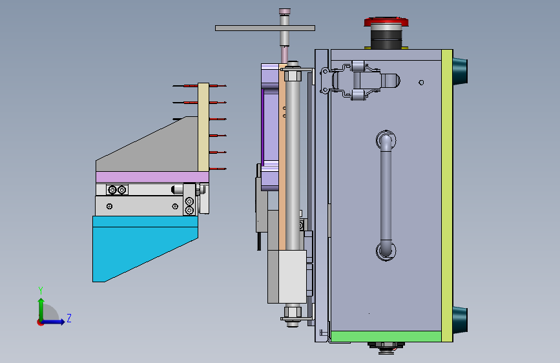Image resolution: width=560 pixels, height=363 pixels.
Task: Select the gray door handle on the enclosure
Action: pos(386,196)
